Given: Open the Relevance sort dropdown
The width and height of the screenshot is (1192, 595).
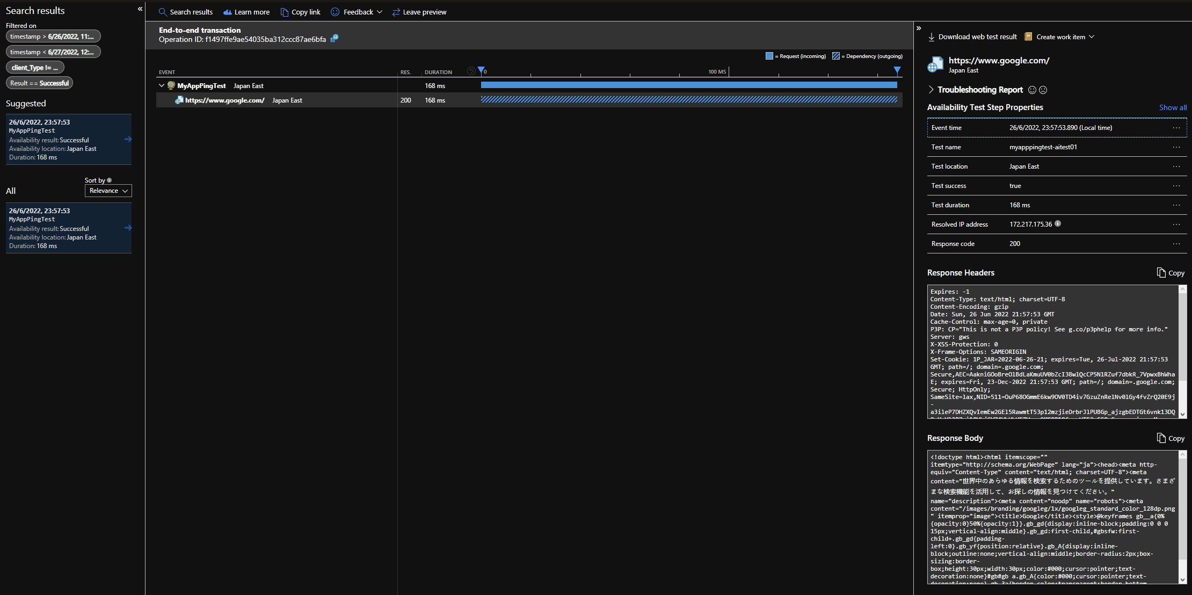Looking at the screenshot, I should pos(108,191).
